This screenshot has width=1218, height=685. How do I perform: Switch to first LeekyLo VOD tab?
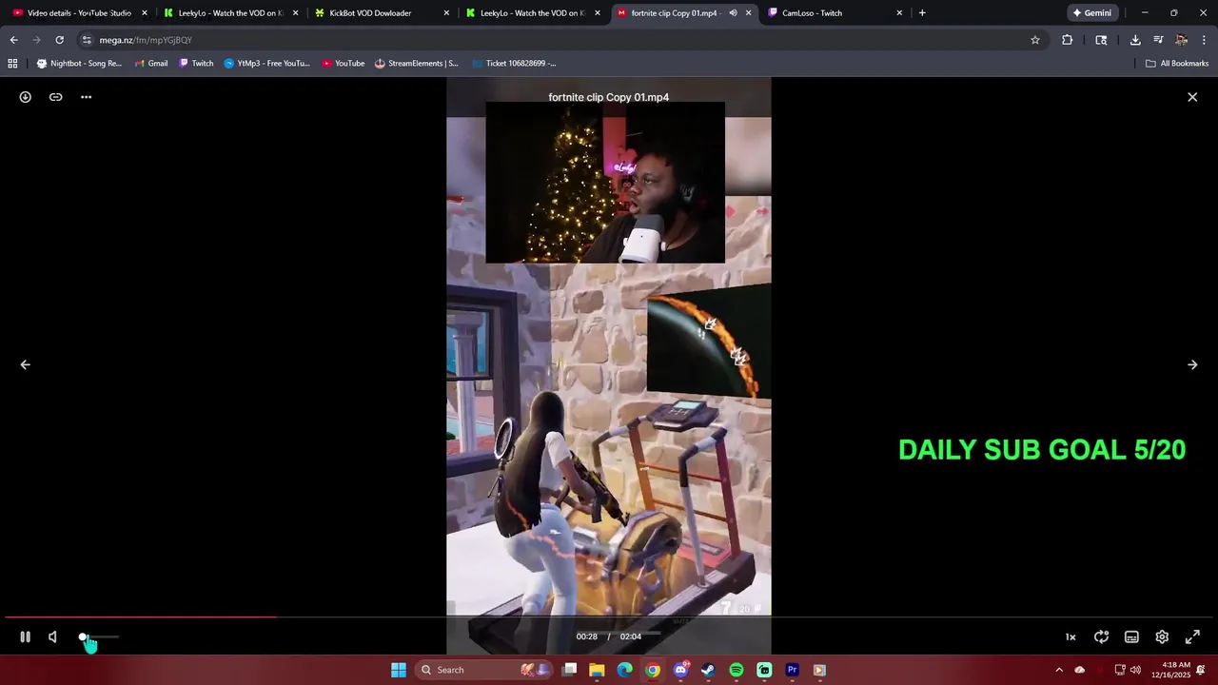click(230, 13)
